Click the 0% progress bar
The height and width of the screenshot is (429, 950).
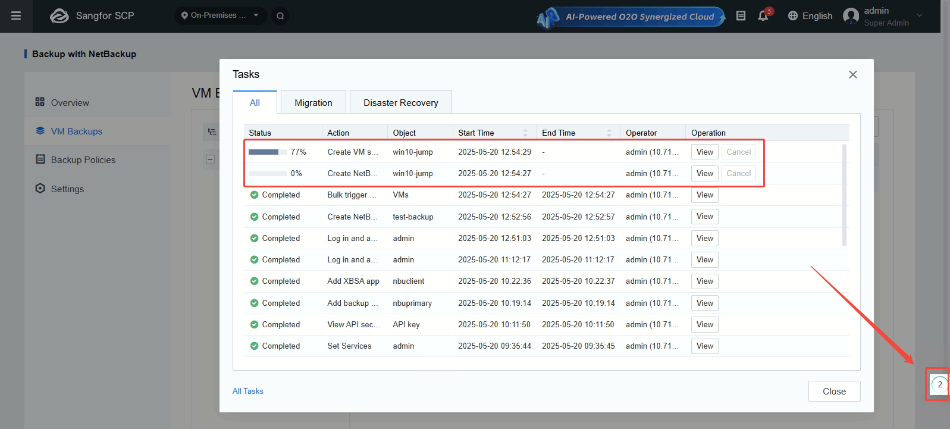[268, 173]
